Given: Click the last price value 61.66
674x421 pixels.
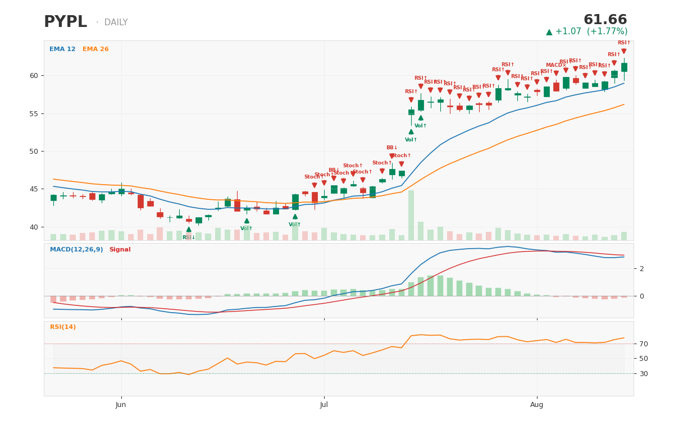Looking at the screenshot, I should click(x=605, y=20).
